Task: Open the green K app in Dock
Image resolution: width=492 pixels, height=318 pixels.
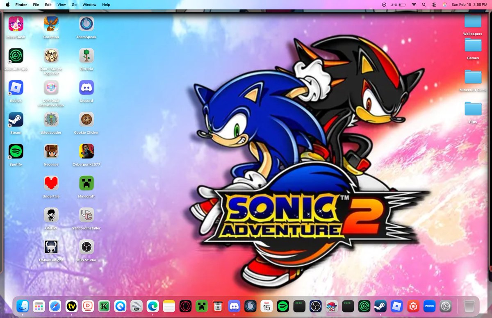Action: click(x=104, y=306)
